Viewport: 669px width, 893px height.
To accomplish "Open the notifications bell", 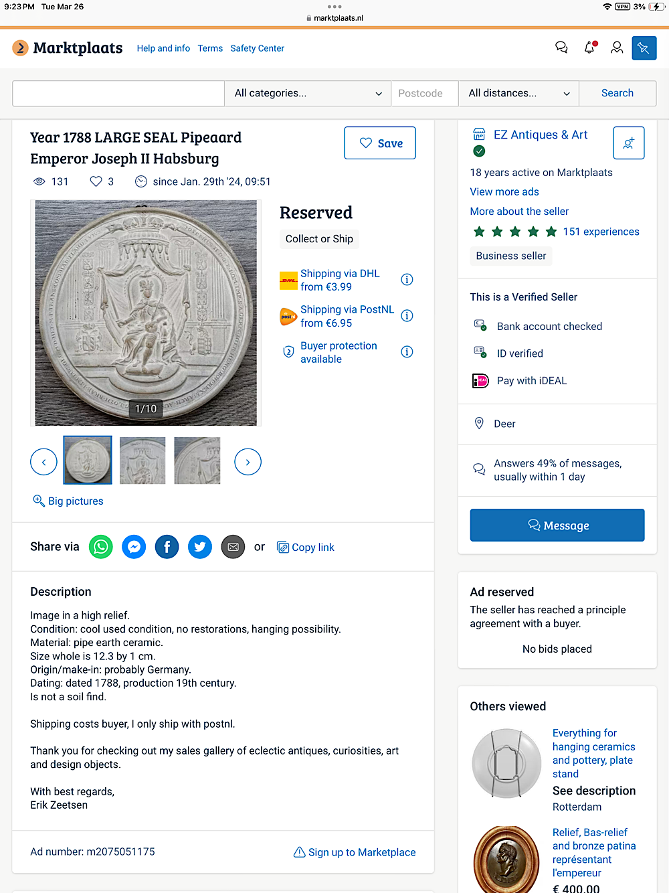I will click(x=589, y=48).
